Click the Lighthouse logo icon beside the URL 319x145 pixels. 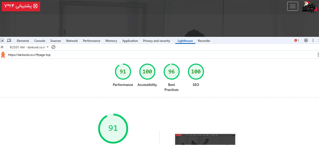coord(3,55)
